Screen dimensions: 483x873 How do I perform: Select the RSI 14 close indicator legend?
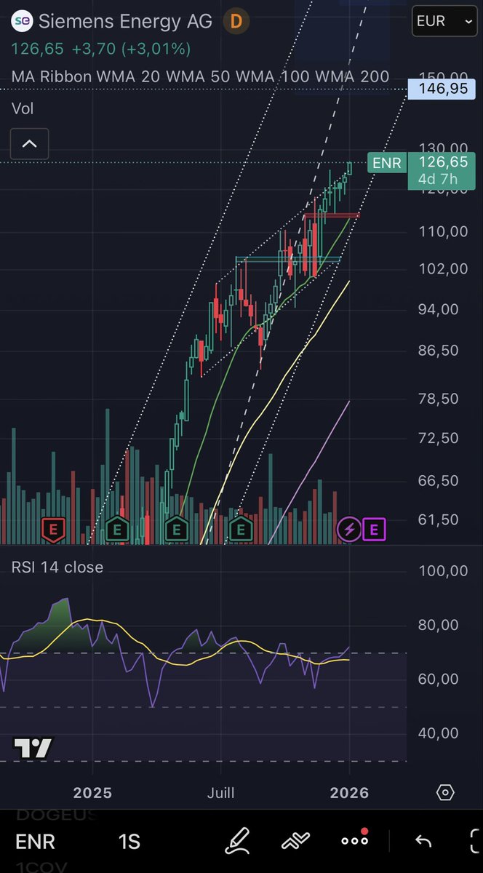point(57,567)
